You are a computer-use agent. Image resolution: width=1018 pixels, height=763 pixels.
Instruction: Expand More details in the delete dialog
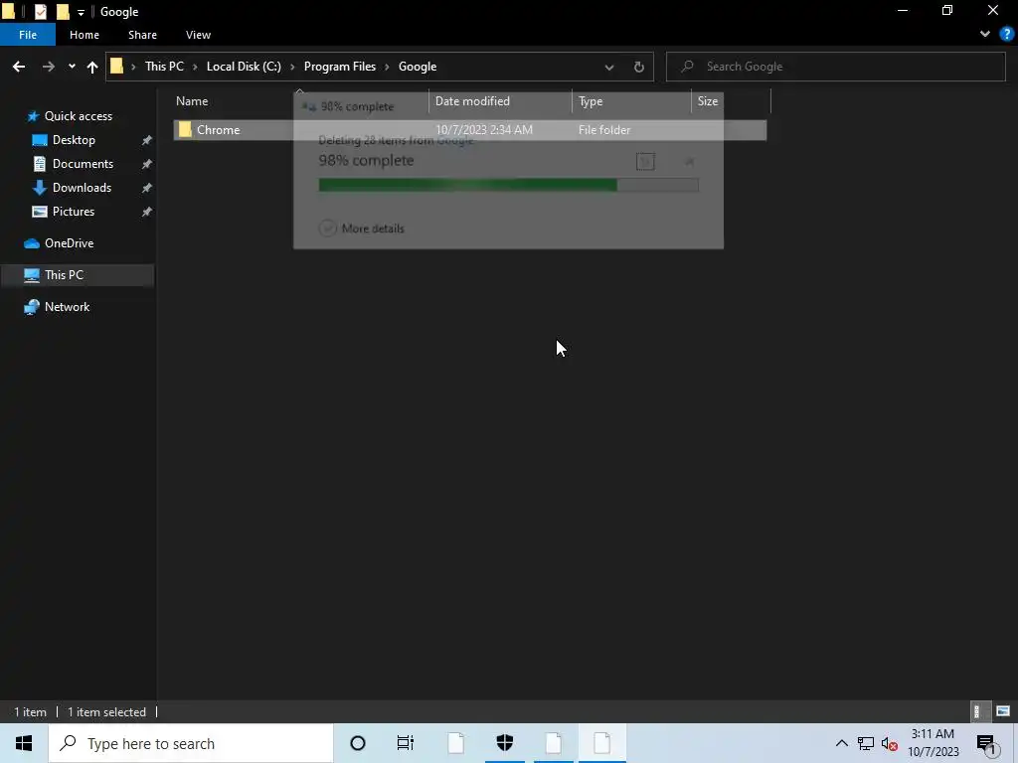click(362, 229)
